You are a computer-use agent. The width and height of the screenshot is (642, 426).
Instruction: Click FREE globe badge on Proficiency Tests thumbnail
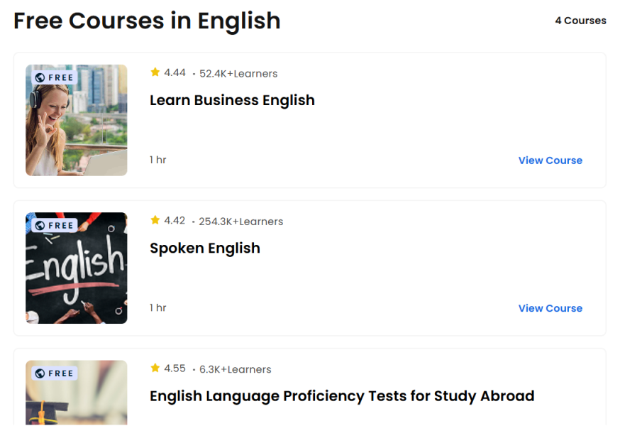[x=54, y=373]
